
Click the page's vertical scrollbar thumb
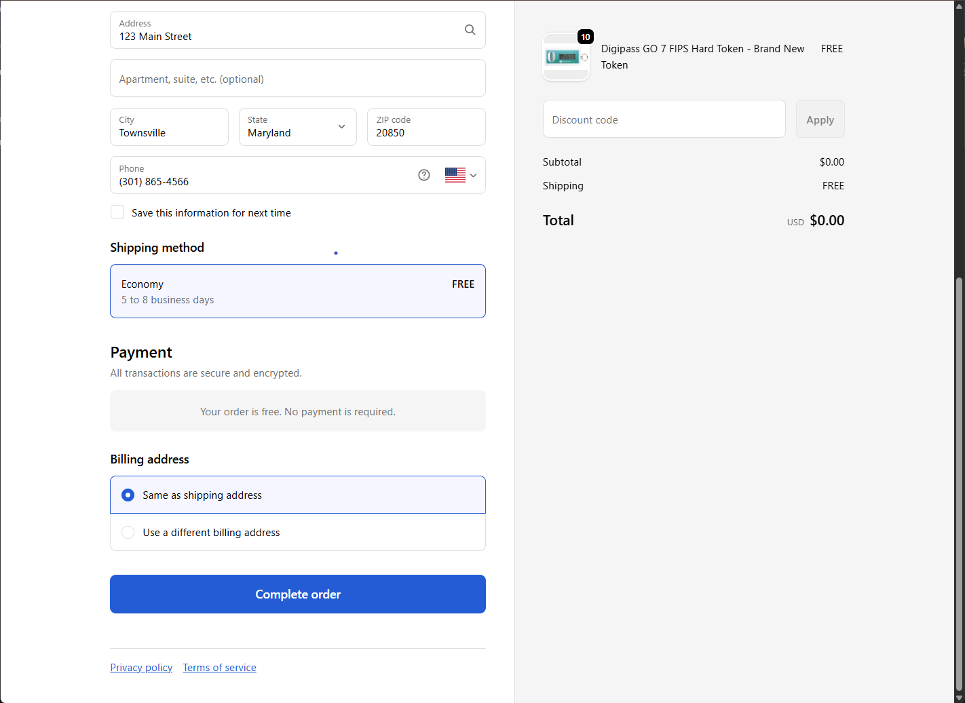[959, 482]
